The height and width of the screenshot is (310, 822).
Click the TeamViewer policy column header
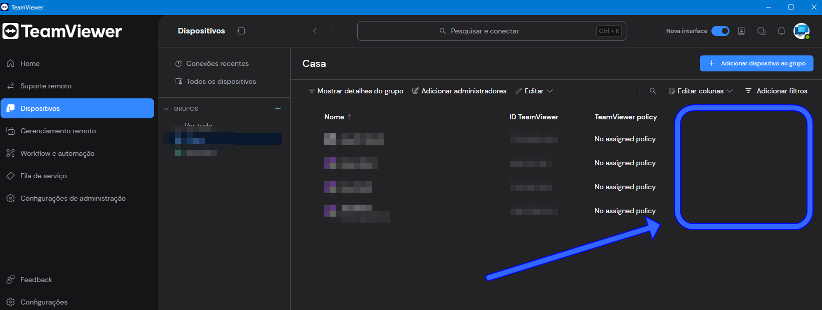click(625, 117)
